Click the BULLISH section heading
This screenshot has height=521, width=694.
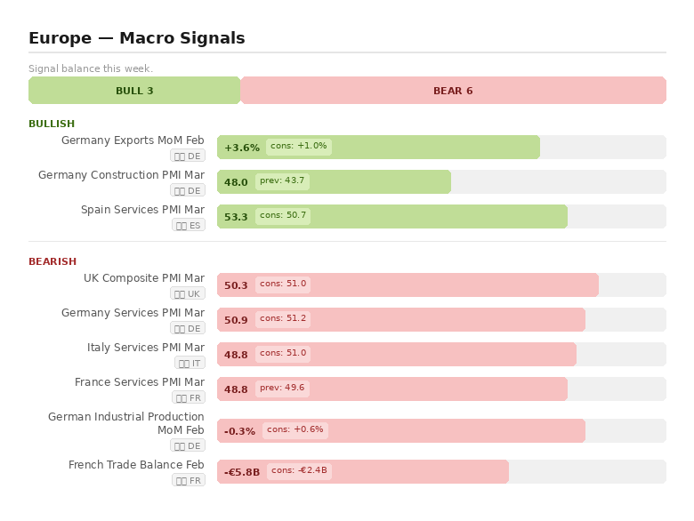coord(52,124)
